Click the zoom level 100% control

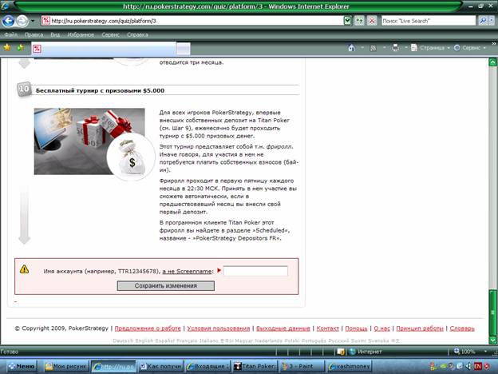tap(464, 352)
